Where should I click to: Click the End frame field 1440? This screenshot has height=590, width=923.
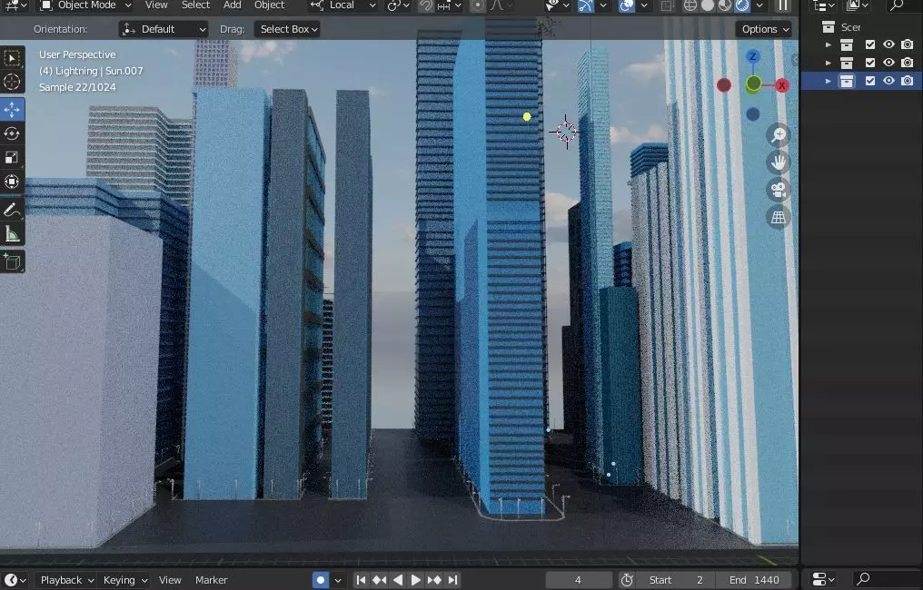(x=754, y=580)
